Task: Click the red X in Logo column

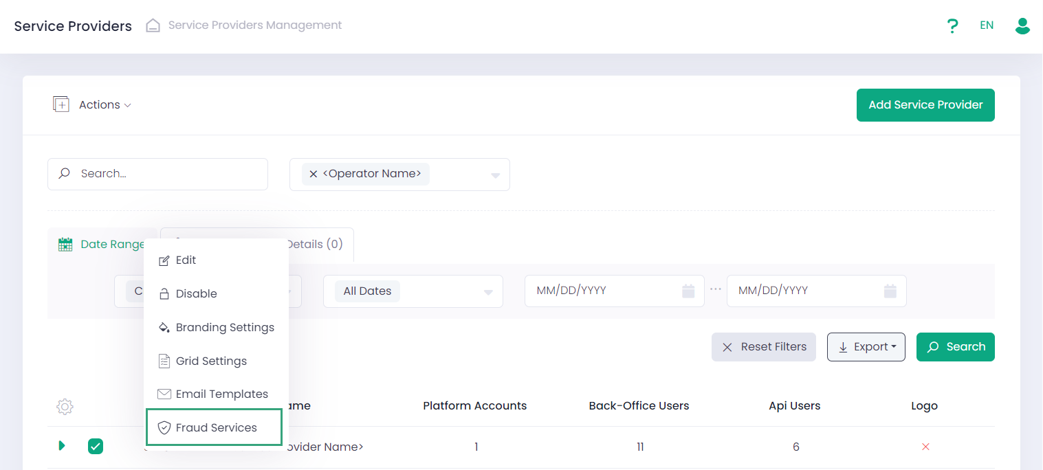Action: [x=925, y=447]
